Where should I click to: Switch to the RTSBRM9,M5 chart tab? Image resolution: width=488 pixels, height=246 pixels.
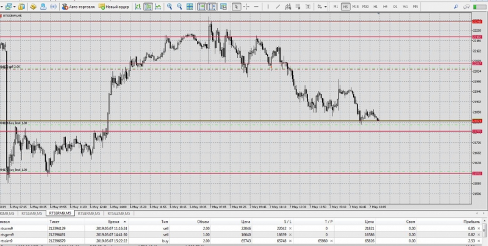point(89,214)
